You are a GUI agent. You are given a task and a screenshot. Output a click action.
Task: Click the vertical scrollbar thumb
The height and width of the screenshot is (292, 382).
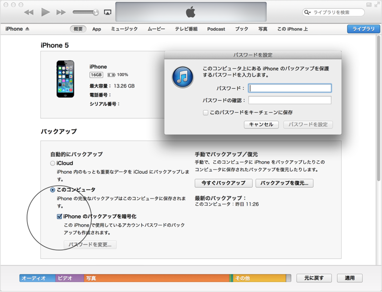(378, 108)
